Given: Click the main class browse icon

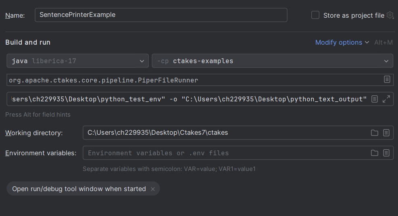Looking at the screenshot, I should [x=387, y=80].
